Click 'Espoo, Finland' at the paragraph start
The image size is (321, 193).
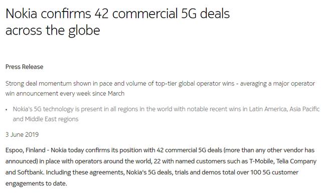tap(26, 150)
